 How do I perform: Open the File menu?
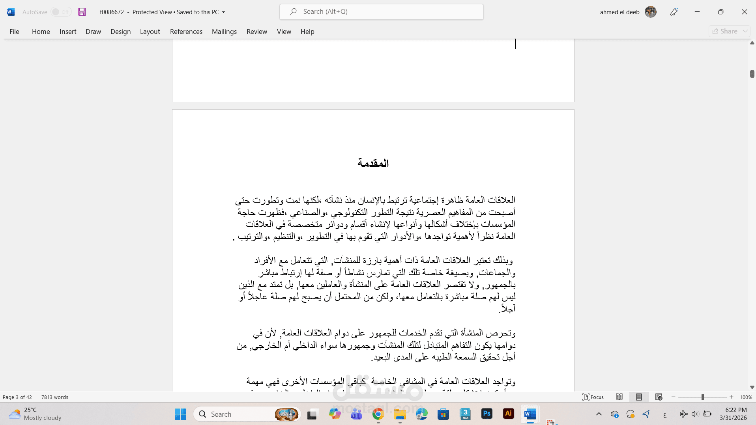click(x=14, y=32)
